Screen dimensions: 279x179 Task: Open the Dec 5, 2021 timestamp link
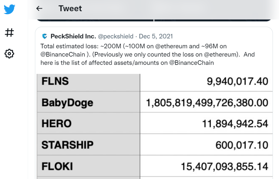click(x=156, y=36)
